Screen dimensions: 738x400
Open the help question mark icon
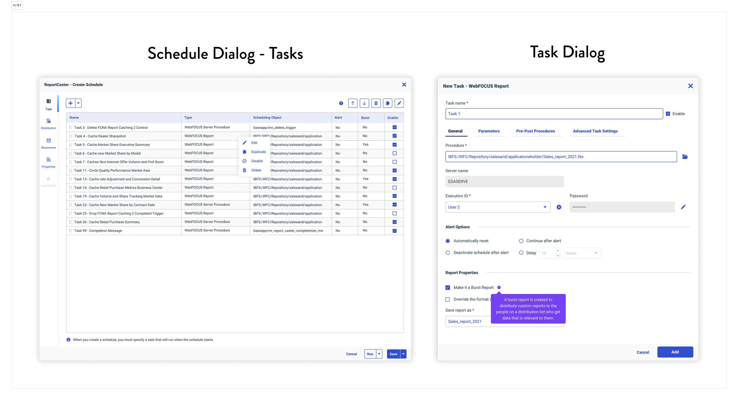pos(341,103)
